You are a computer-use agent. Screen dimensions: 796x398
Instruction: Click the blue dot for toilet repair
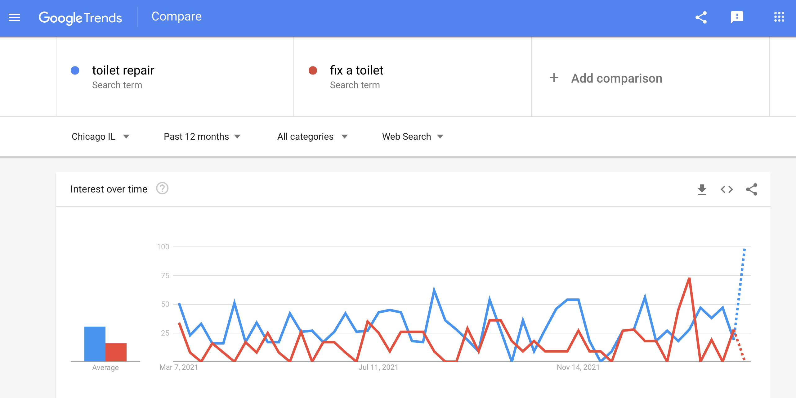(75, 70)
